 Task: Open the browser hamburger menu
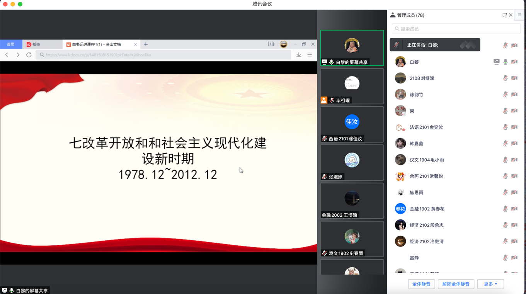pos(310,55)
